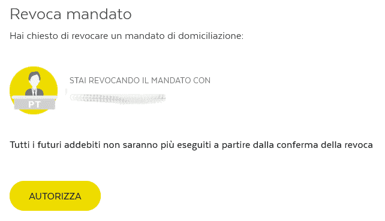The width and height of the screenshot is (385, 221).
Task: Click the PT desk label in avatar
Action: 34,104
